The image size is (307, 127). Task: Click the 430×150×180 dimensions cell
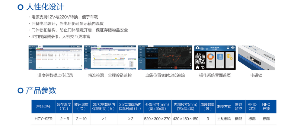point(186,119)
